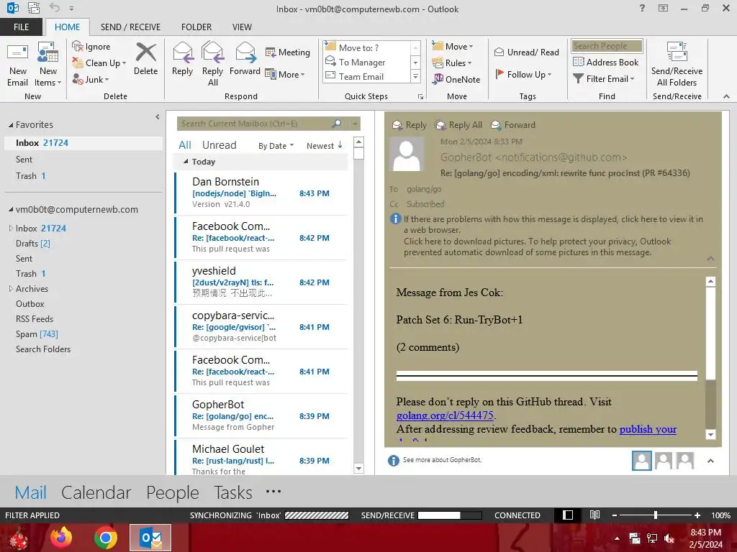Click Send/Receive All Folders
This screenshot has height=552, width=737.
click(x=677, y=65)
